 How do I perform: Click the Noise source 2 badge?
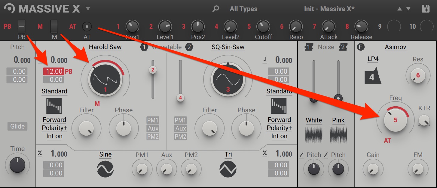pos(343,47)
